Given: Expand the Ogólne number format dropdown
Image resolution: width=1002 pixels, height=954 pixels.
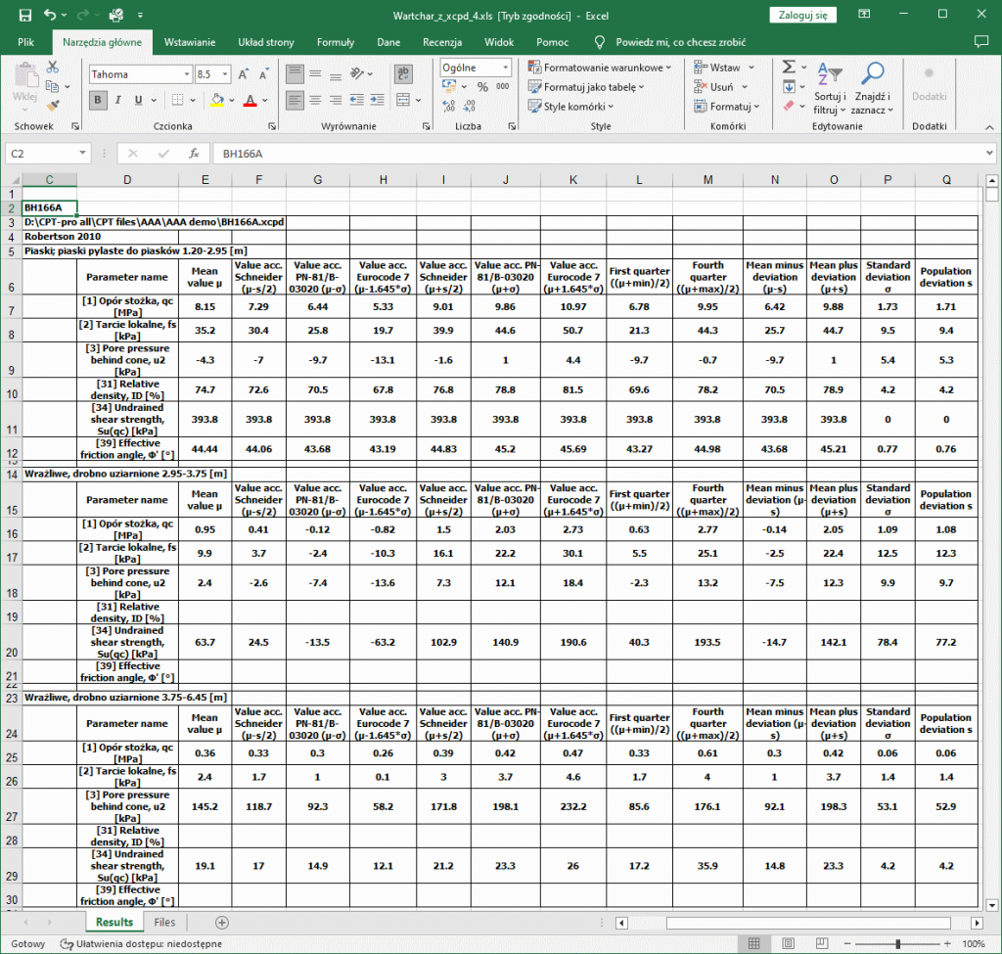Looking at the screenshot, I should (505, 68).
